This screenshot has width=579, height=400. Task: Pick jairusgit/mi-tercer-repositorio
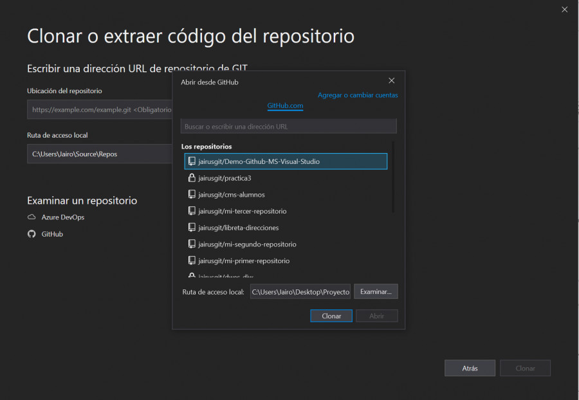pos(286,211)
